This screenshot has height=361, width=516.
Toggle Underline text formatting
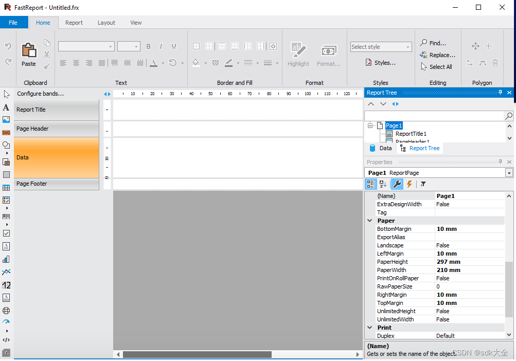click(x=174, y=46)
